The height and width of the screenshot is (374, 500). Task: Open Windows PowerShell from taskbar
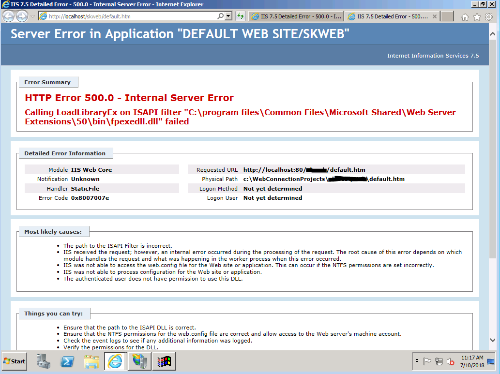[x=67, y=361]
